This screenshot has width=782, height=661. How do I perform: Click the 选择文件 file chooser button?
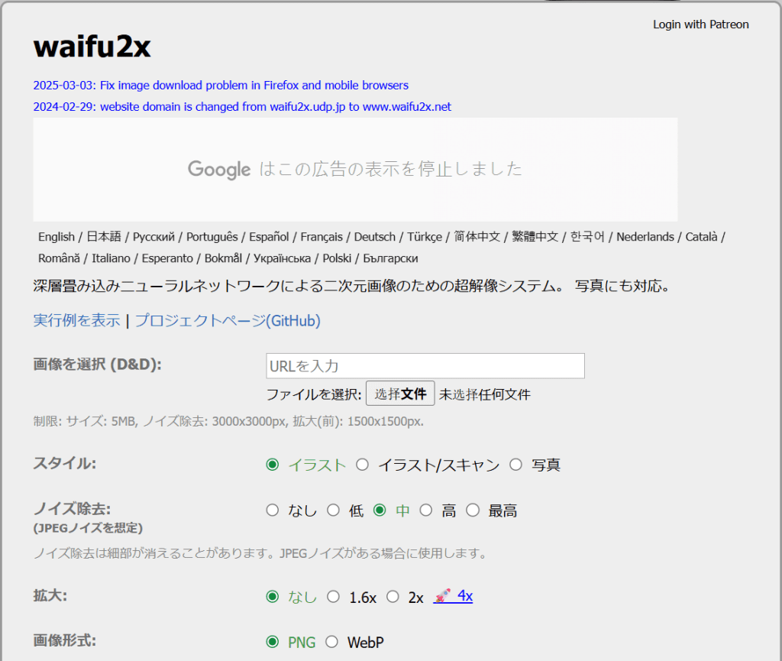400,394
